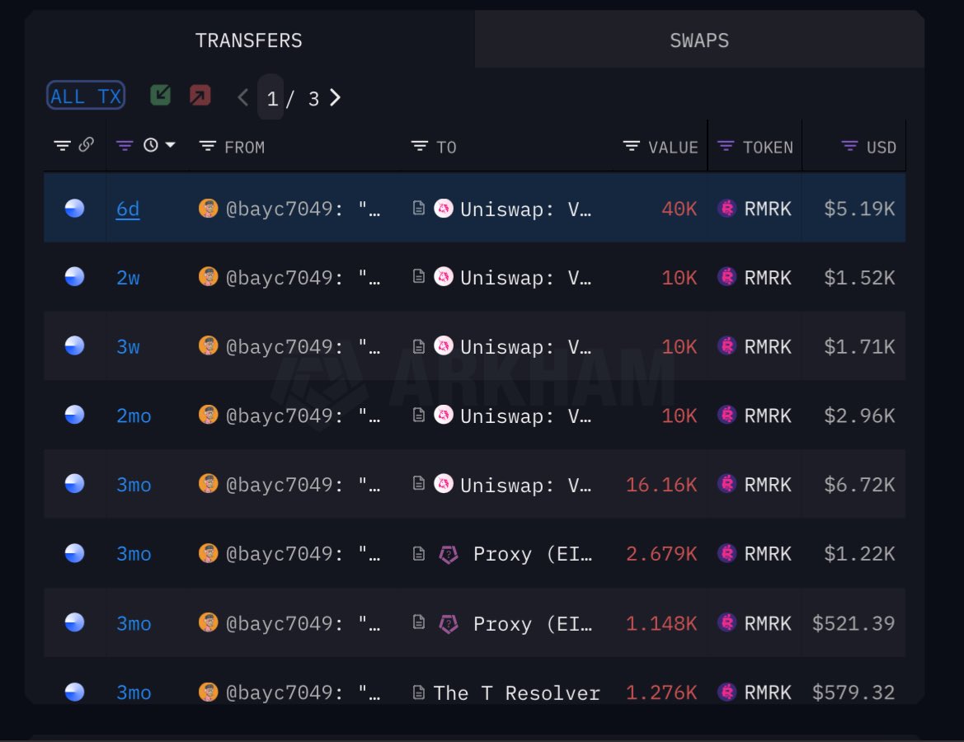Select Proxy (EI… recipient in $1.22K row
The width and height of the screenshot is (964, 742).
coord(533,554)
